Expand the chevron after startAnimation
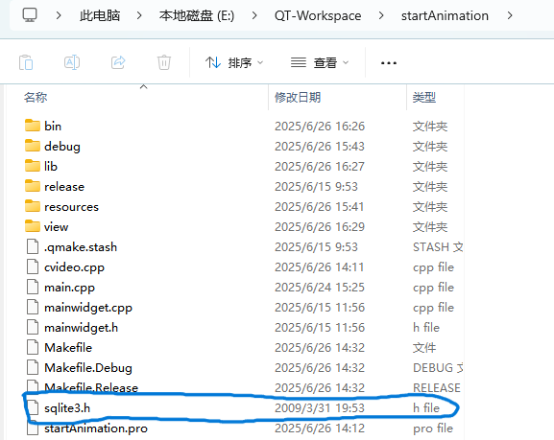 (x=510, y=15)
